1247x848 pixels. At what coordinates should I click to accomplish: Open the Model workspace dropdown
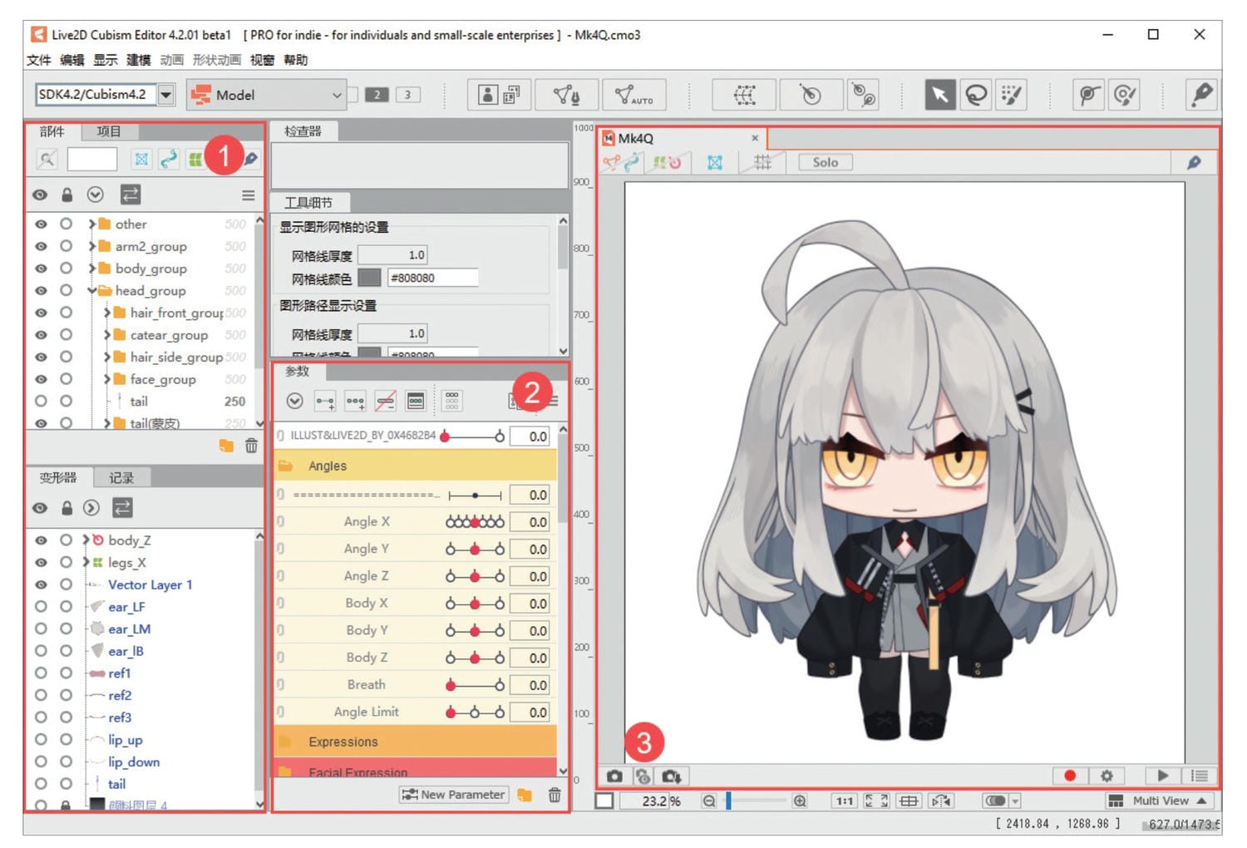pyautogui.click(x=266, y=95)
